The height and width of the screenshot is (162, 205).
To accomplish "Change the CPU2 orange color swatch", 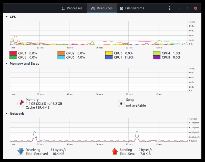I will click(61, 53).
